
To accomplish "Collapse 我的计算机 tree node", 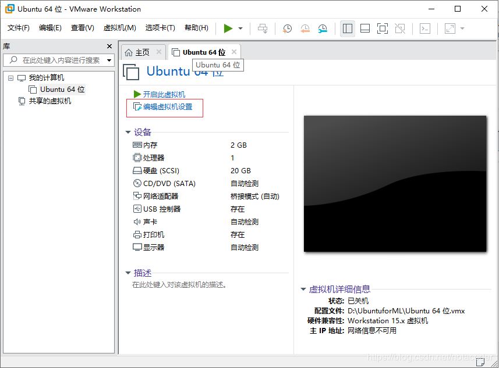I will tap(10, 78).
